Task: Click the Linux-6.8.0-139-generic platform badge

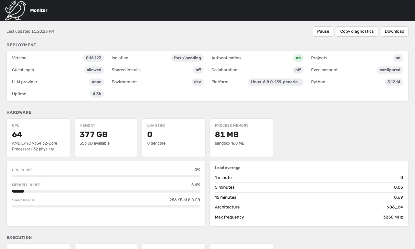Action: (276, 82)
